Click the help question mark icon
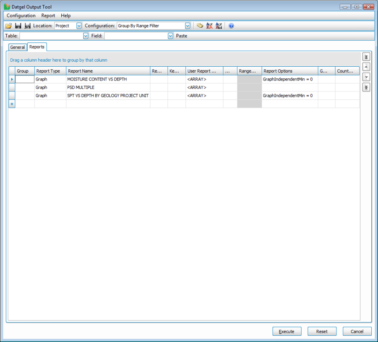 point(231,26)
